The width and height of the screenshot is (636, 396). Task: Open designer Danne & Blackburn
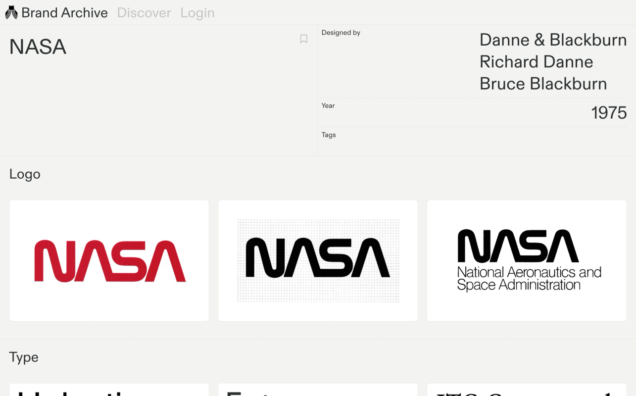click(553, 40)
